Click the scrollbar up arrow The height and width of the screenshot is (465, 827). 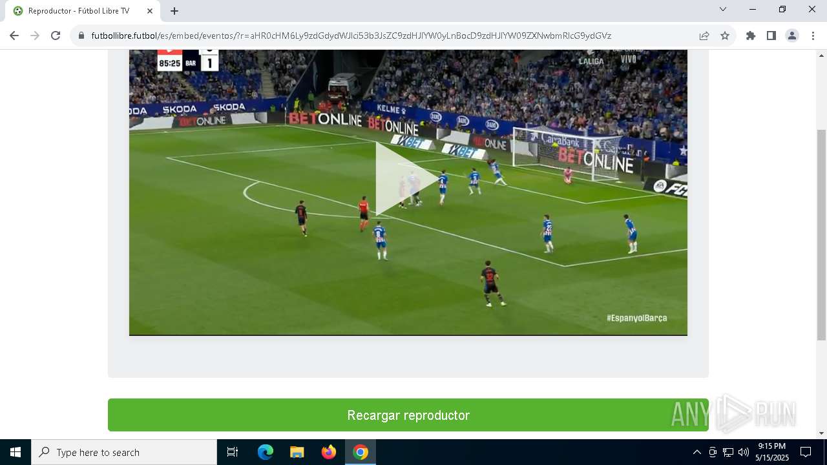pos(821,55)
